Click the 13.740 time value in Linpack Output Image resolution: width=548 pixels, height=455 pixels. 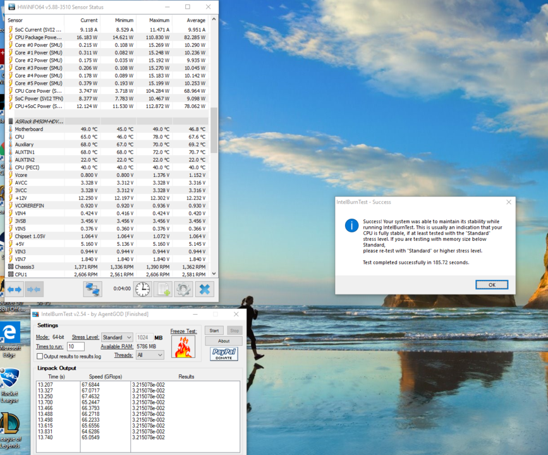(x=46, y=437)
